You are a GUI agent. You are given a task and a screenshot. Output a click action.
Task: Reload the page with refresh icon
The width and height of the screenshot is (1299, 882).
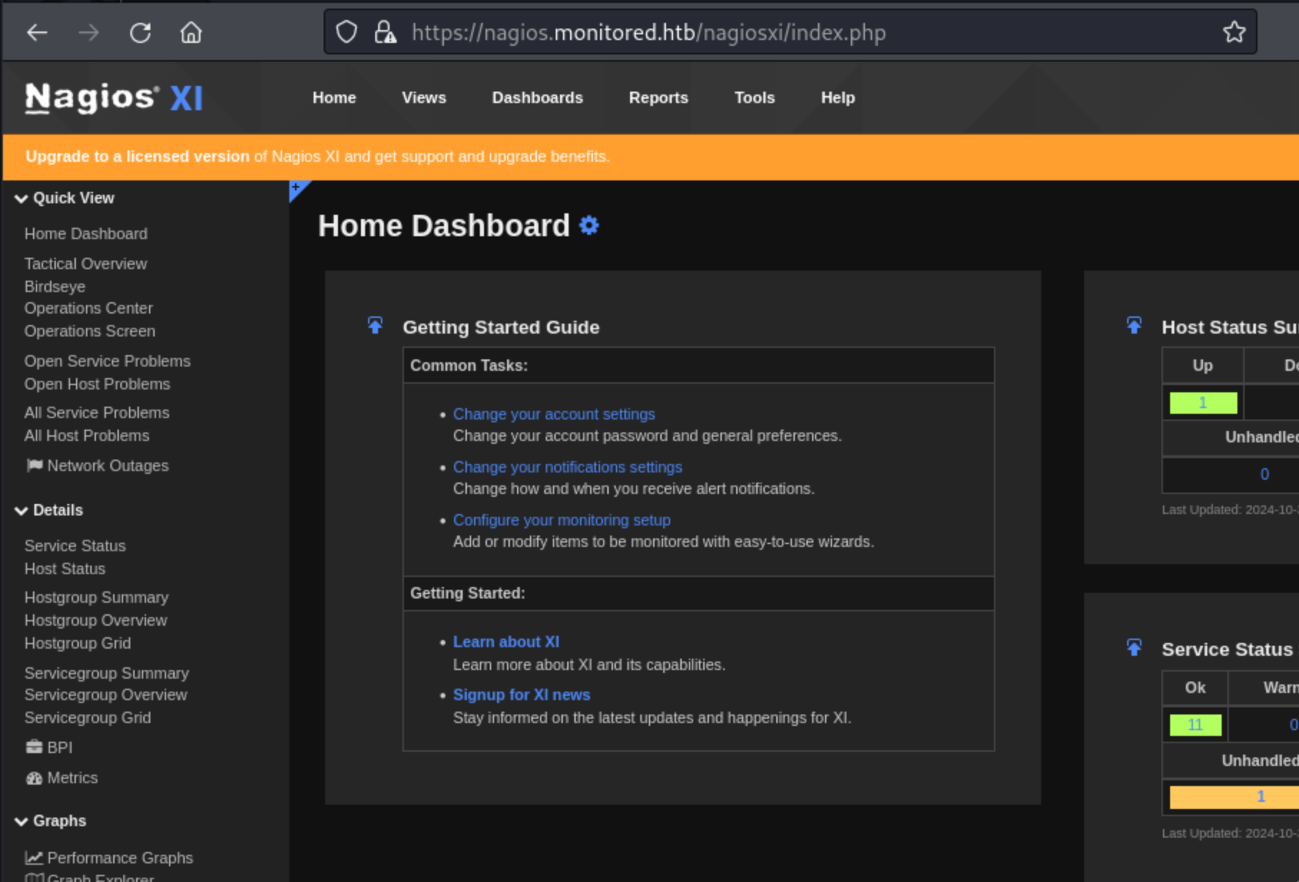click(x=140, y=32)
